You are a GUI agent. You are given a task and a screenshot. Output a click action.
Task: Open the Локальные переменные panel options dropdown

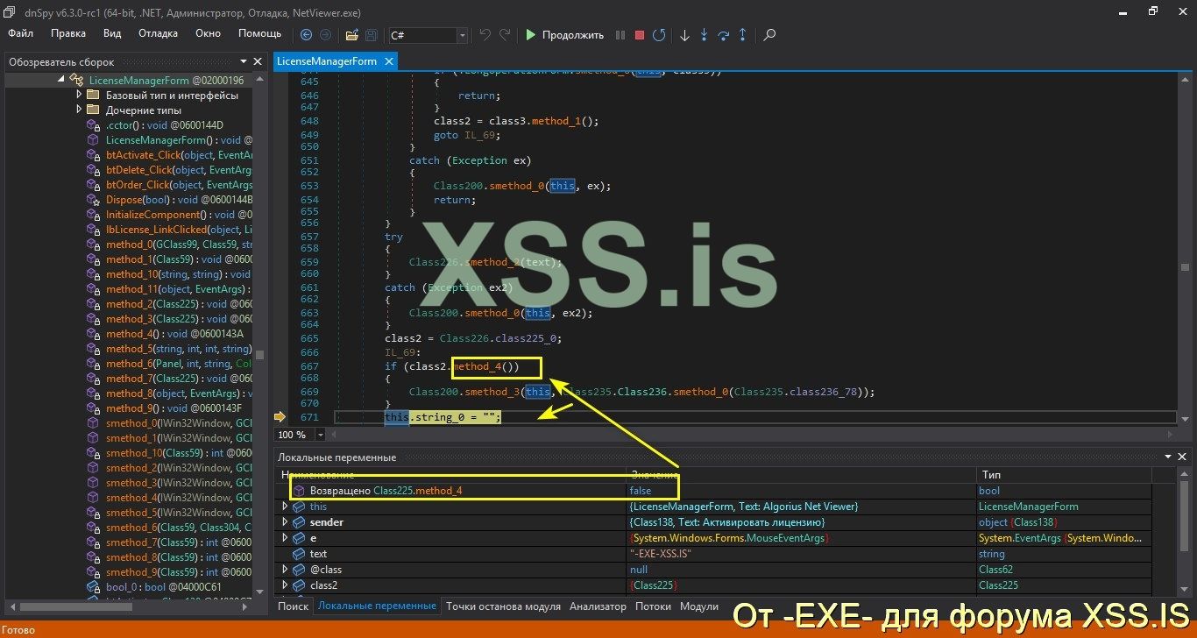[1168, 457]
